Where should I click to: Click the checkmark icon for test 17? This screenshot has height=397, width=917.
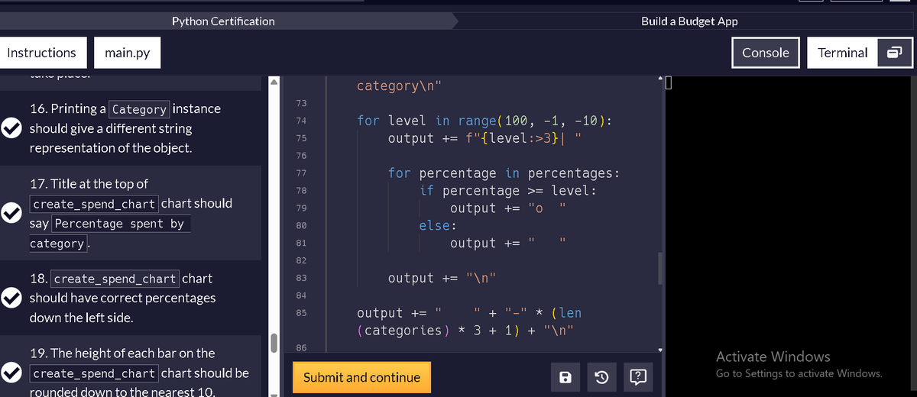coord(10,214)
